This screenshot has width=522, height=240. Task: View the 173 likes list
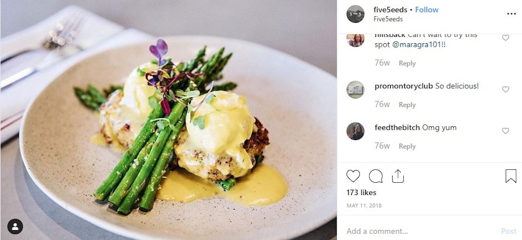(361, 193)
